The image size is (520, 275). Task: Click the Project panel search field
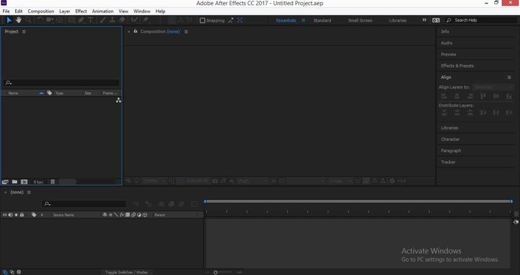click(x=62, y=83)
